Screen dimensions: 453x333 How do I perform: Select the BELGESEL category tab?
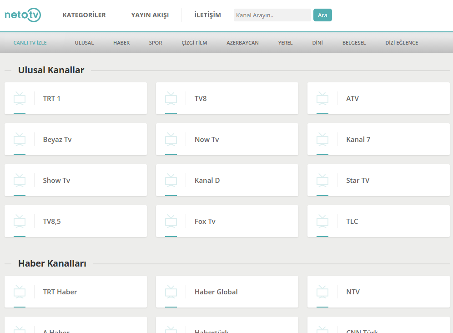point(354,43)
